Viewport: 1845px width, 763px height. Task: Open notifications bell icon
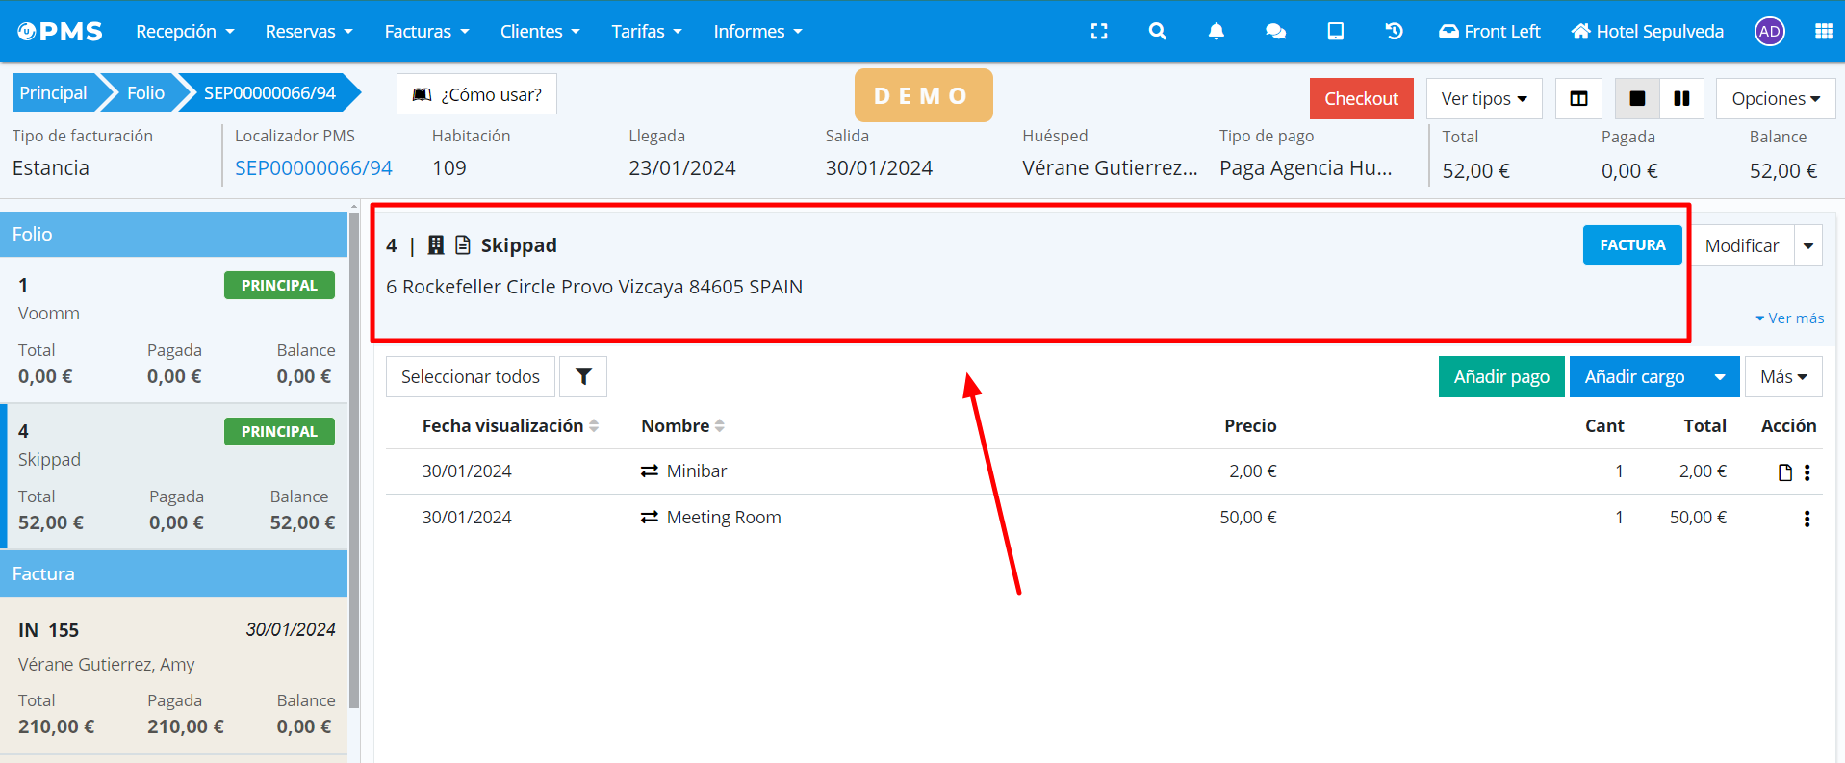[x=1217, y=32]
